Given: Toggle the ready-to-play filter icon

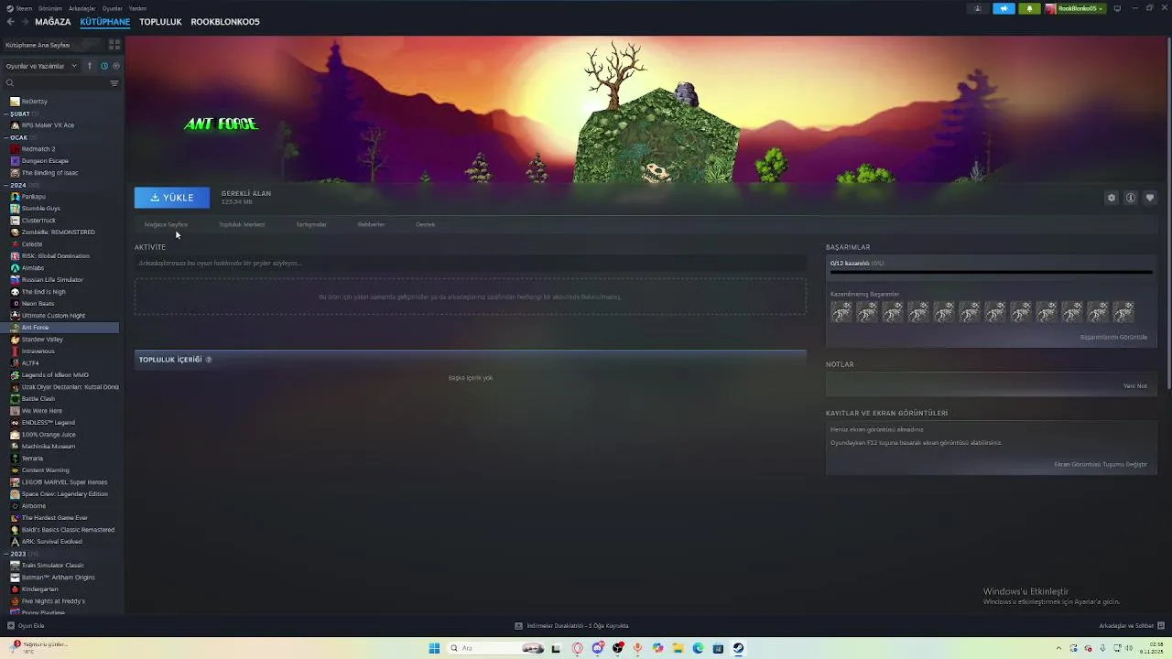Looking at the screenshot, I should 116,66.
